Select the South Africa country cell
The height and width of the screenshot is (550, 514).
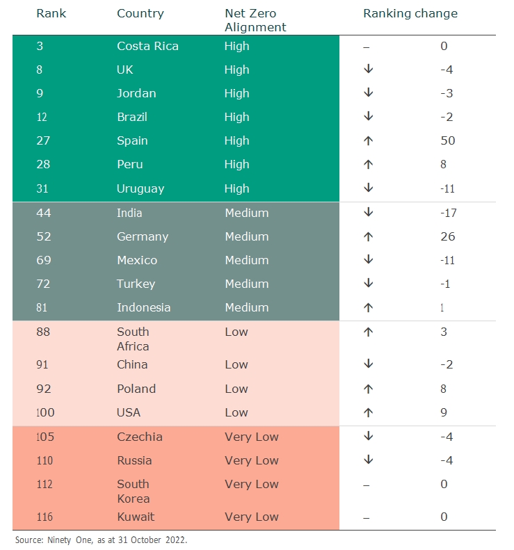(133, 339)
